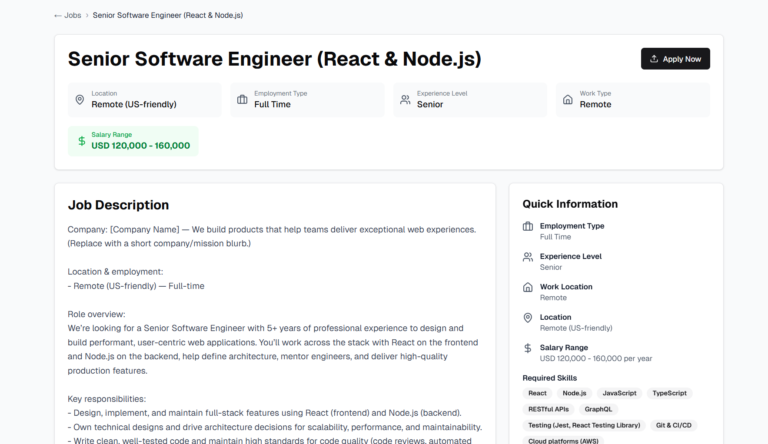Image resolution: width=768 pixels, height=444 pixels.
Task: Select the React skill tag
Action: (537, 393)
